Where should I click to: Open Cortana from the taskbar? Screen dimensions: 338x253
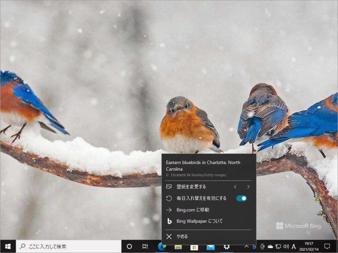point(129,246)
